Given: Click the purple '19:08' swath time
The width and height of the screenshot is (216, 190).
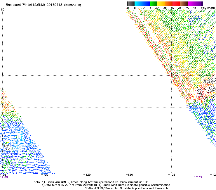Looking at the screenshot, I should [x=4, y=177].
